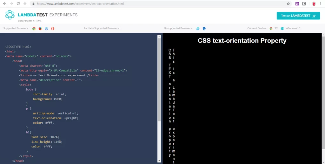Click the background: #000 line
The height and width of the screenshot is (164, 325).
tap(48, 99)
